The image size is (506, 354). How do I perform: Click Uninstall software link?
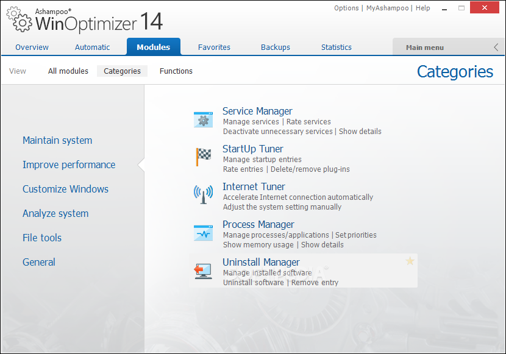pyautogui.click(x=254, y=282)
